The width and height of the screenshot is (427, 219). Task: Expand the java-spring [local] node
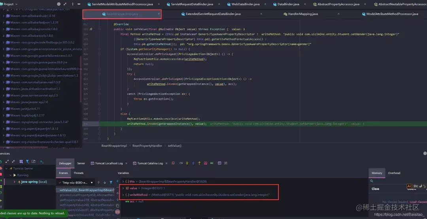coord(15,182)
